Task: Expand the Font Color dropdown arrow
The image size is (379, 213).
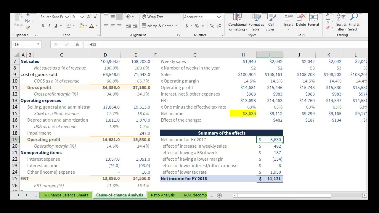Action: pyautogui.click(x=96, y=26)
